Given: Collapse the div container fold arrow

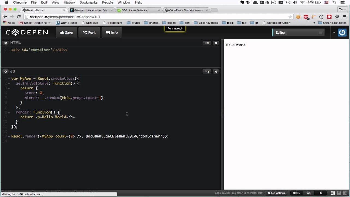Looking at the screenshot, I should 9,50.
